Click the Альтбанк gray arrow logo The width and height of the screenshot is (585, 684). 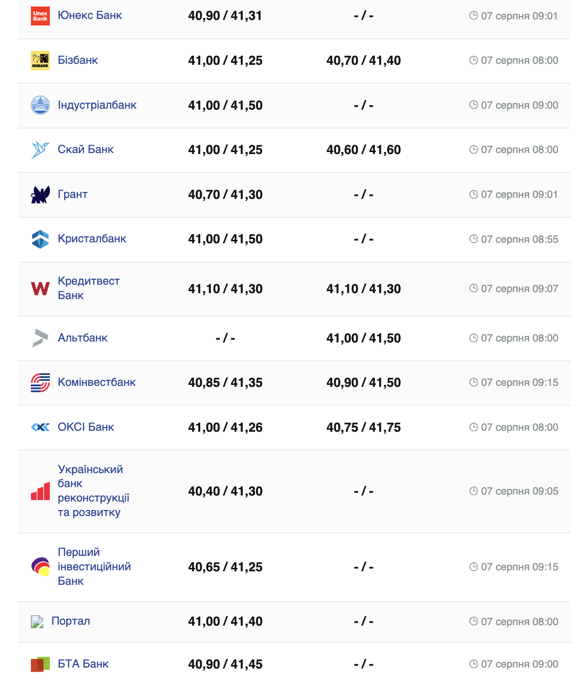pos(40,338)
